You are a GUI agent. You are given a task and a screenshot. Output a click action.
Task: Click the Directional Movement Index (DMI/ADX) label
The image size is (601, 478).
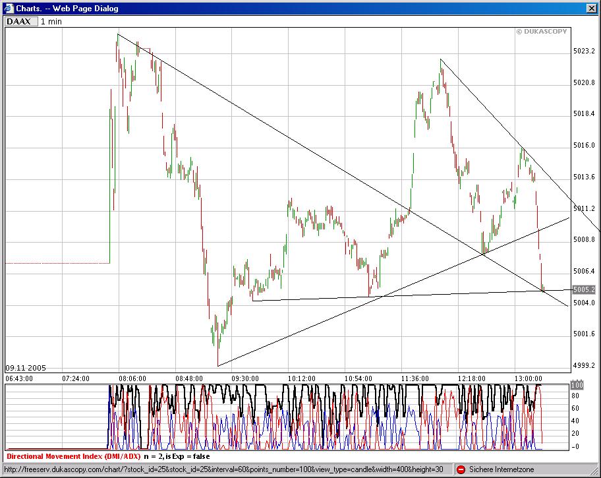point(74,456)
